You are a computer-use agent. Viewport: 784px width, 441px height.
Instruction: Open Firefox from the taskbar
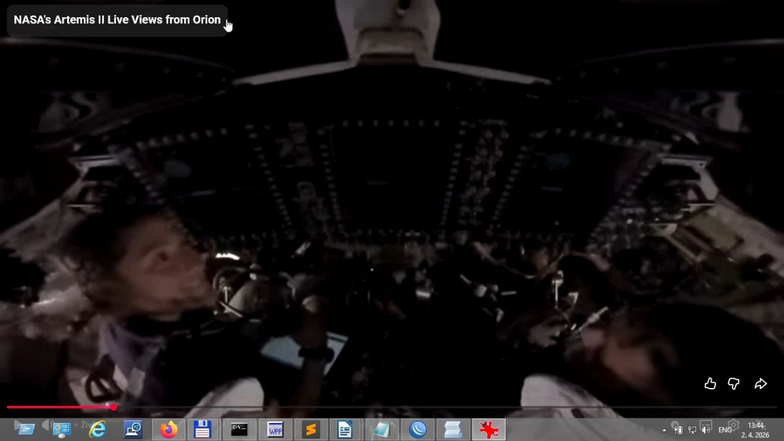pos(169,429)
